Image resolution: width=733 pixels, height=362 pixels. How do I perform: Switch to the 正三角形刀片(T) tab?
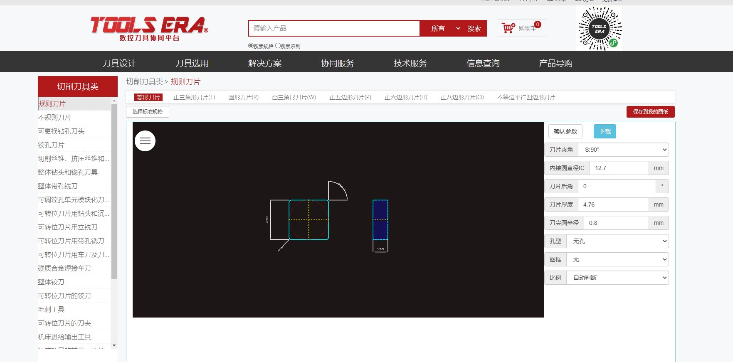point(194,97)
